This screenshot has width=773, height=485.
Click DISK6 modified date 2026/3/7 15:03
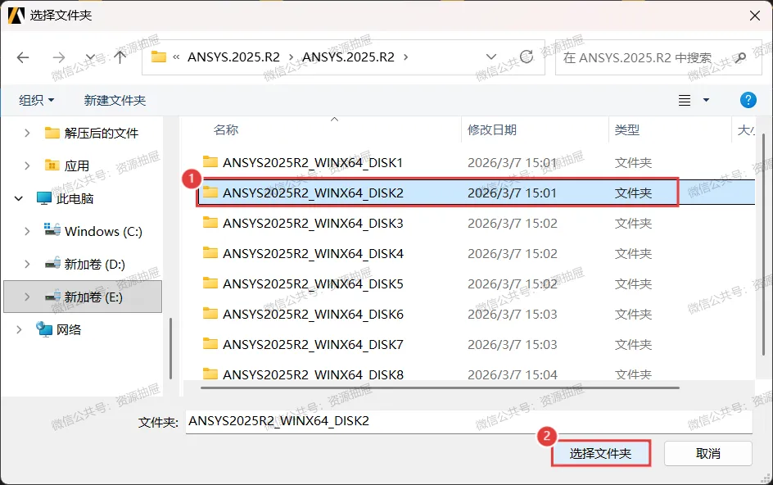click(x=513, y=315)
